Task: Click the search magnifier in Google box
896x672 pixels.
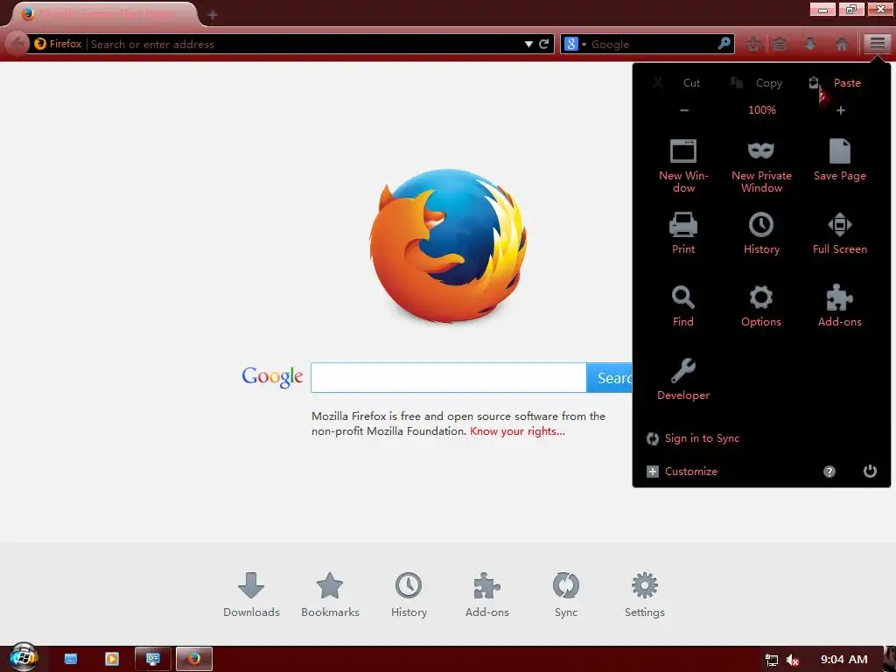Action: [x=724, y=44]
